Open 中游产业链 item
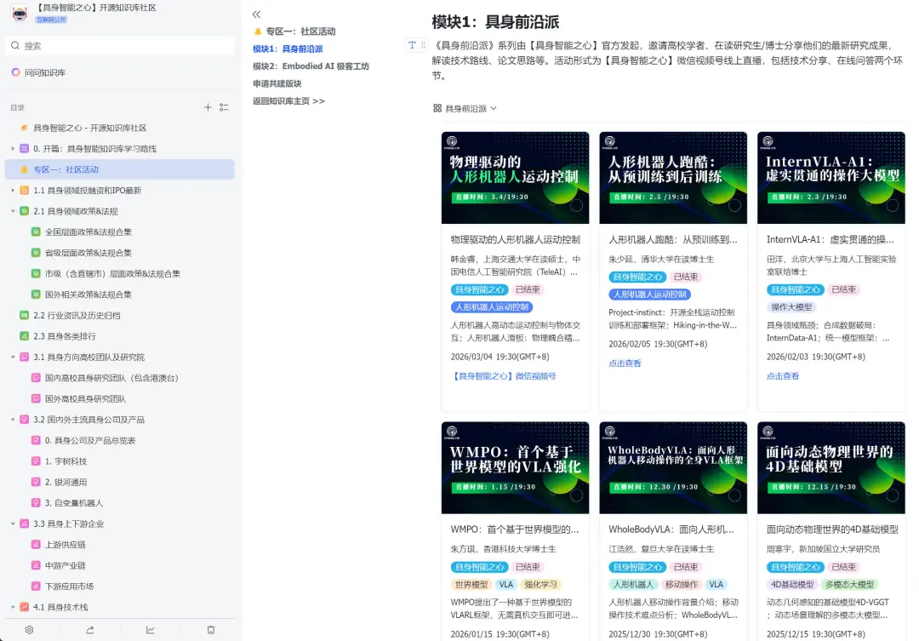The width and height of the screenshot is (919, 641). coord(66,565)
